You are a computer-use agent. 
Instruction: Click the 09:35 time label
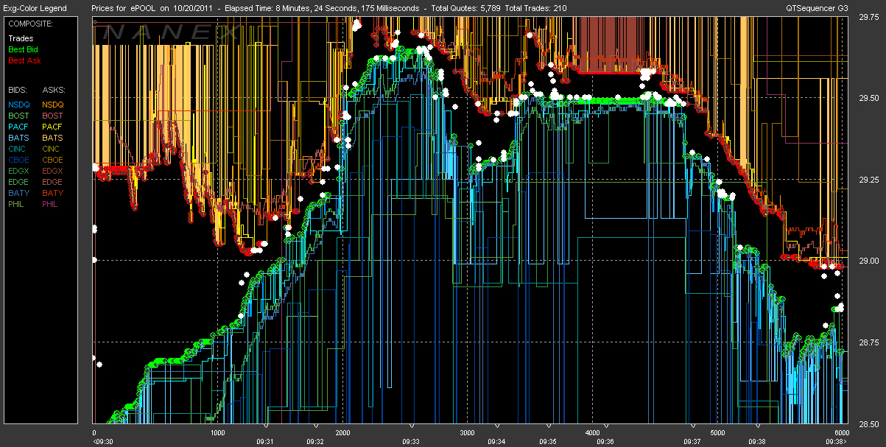(x=548, y=441)
